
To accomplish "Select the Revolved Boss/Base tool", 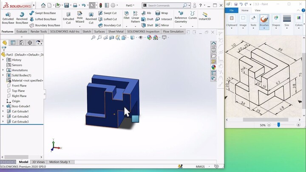I will pyautogui.click(x=22, y=18).
